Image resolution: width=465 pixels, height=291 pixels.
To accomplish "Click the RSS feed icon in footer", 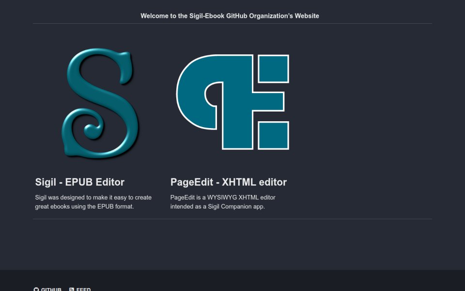I will coord(72,289).
